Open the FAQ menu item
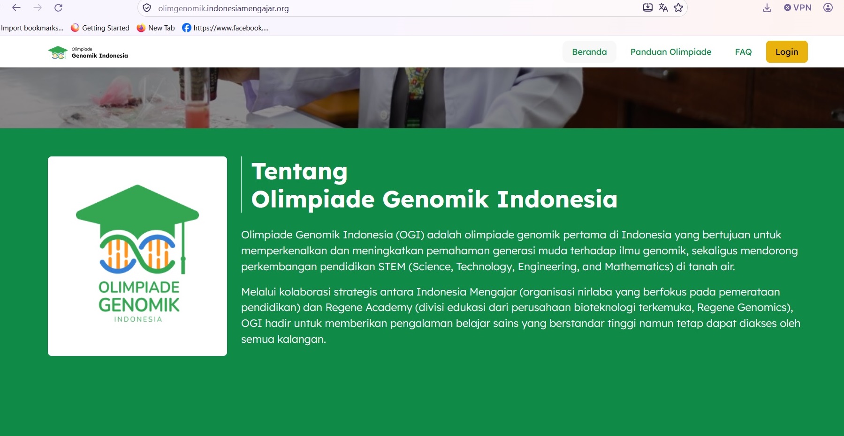844x436 pixels. (x=743, y=52)
